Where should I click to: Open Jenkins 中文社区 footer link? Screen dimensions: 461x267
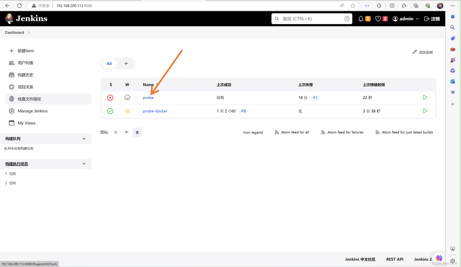(x=360, y=259)
